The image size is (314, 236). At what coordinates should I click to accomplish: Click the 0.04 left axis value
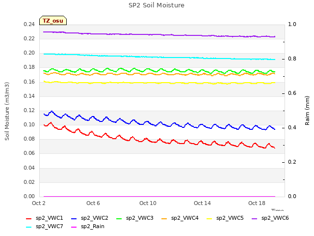point(29,168)
